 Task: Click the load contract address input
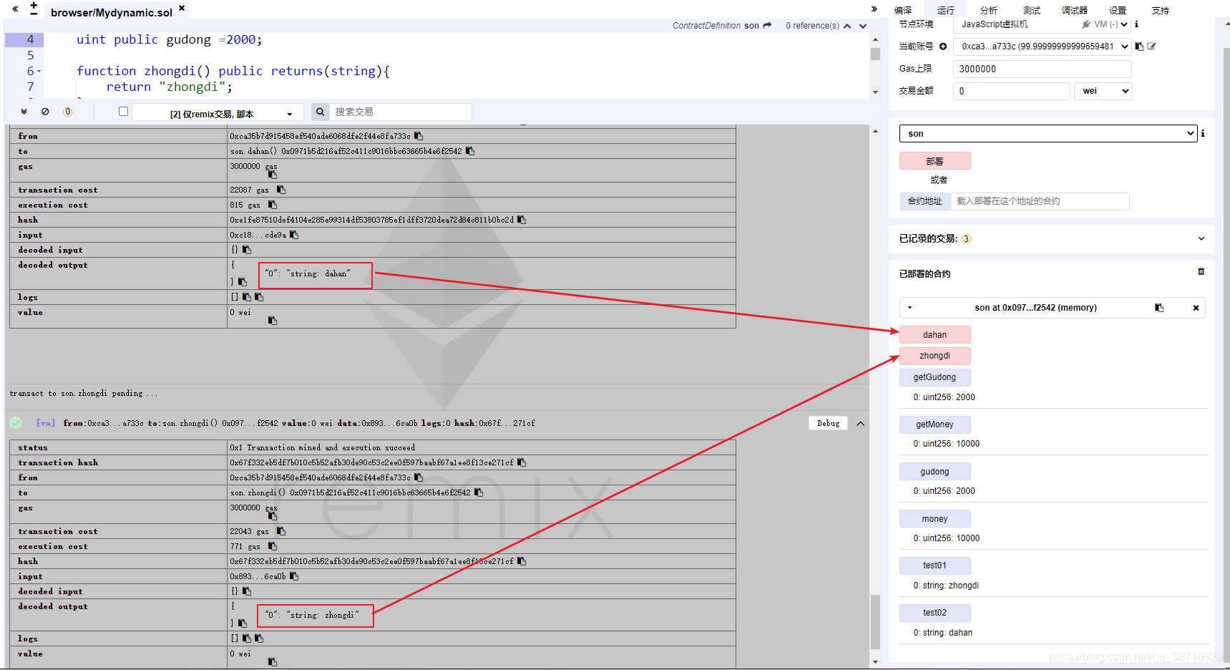tap(1040, 201)
